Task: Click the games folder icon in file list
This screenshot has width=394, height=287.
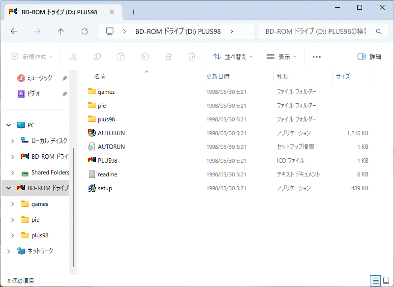Action: click(92, 91)
